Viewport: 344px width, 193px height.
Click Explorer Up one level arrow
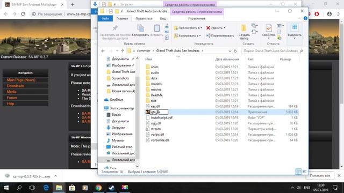click(x=123, y=51)
